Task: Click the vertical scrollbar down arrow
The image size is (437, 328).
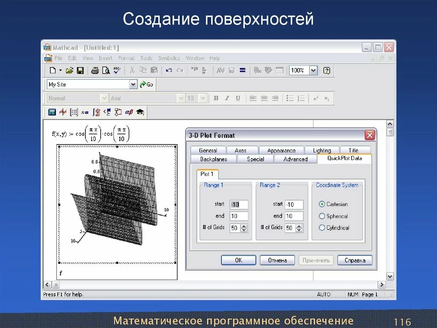Action: [390, 277]
